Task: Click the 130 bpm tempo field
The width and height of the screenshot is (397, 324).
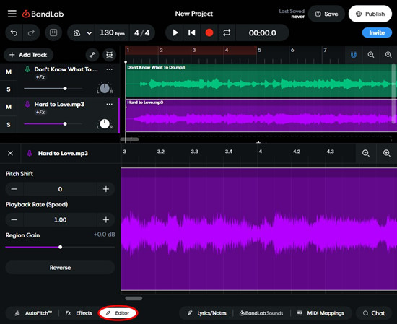Action: 112,32
